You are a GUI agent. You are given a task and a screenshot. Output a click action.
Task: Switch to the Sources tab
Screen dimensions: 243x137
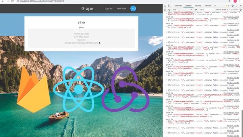198,6
